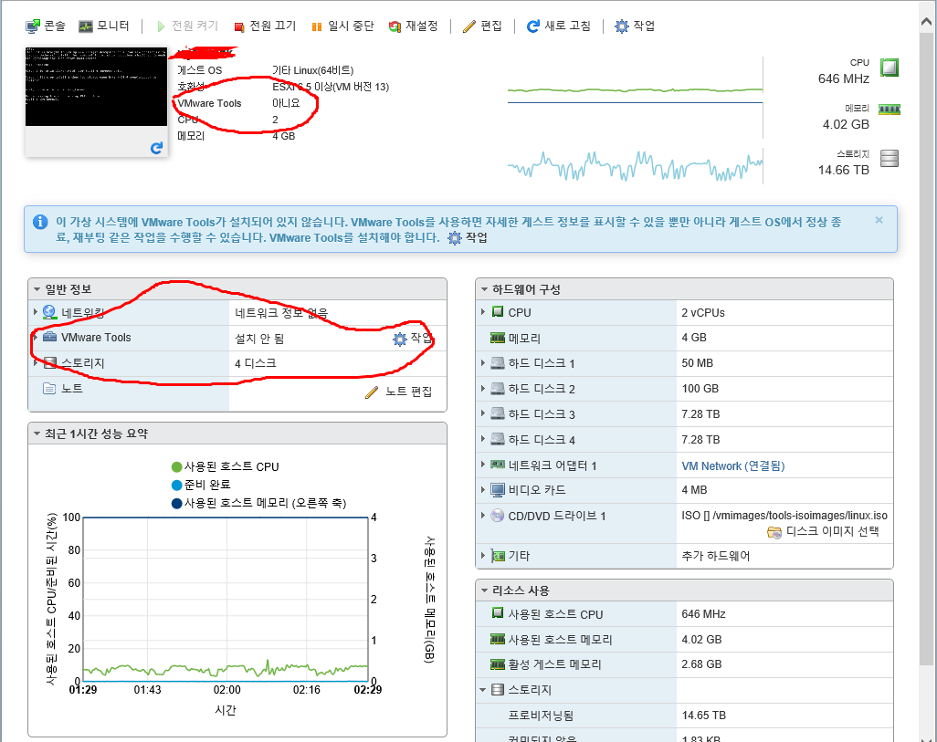The height and width of the screenshot is (742, 937).
Task: Click the 네트워킹 globe icon
Action: 49,312
